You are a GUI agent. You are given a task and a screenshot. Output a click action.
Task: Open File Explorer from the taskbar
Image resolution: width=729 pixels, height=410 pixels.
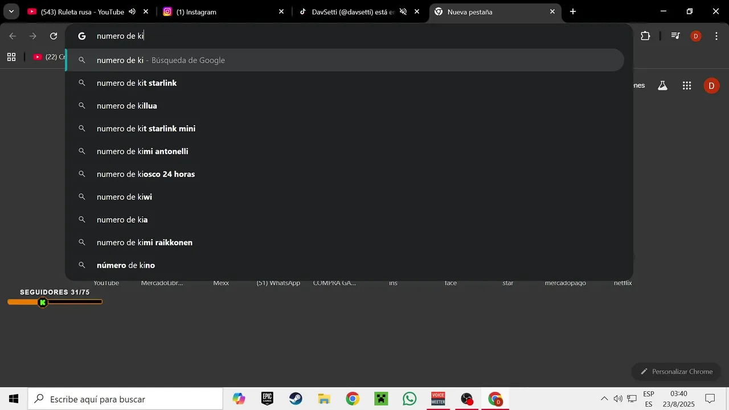324,399
